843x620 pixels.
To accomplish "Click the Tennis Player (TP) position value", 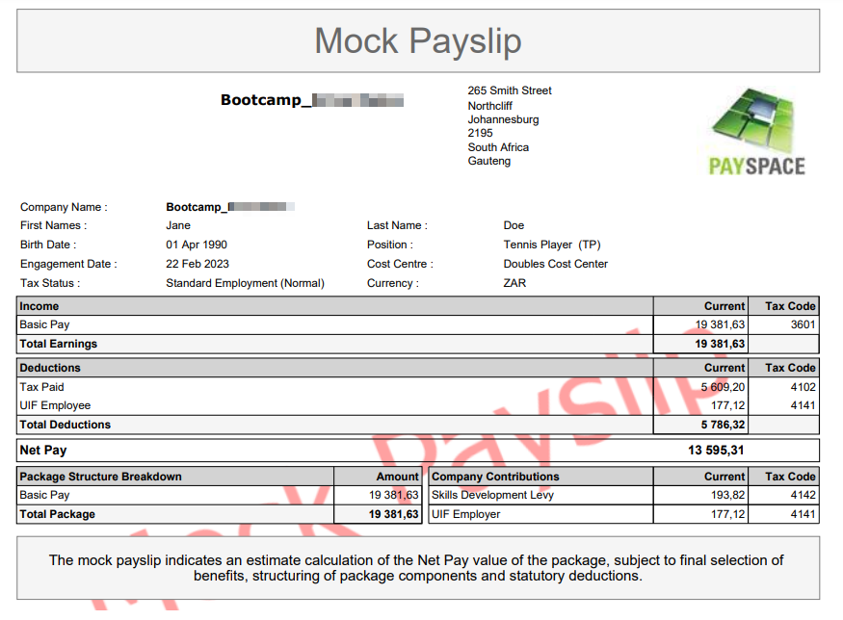I will [551, 245].
